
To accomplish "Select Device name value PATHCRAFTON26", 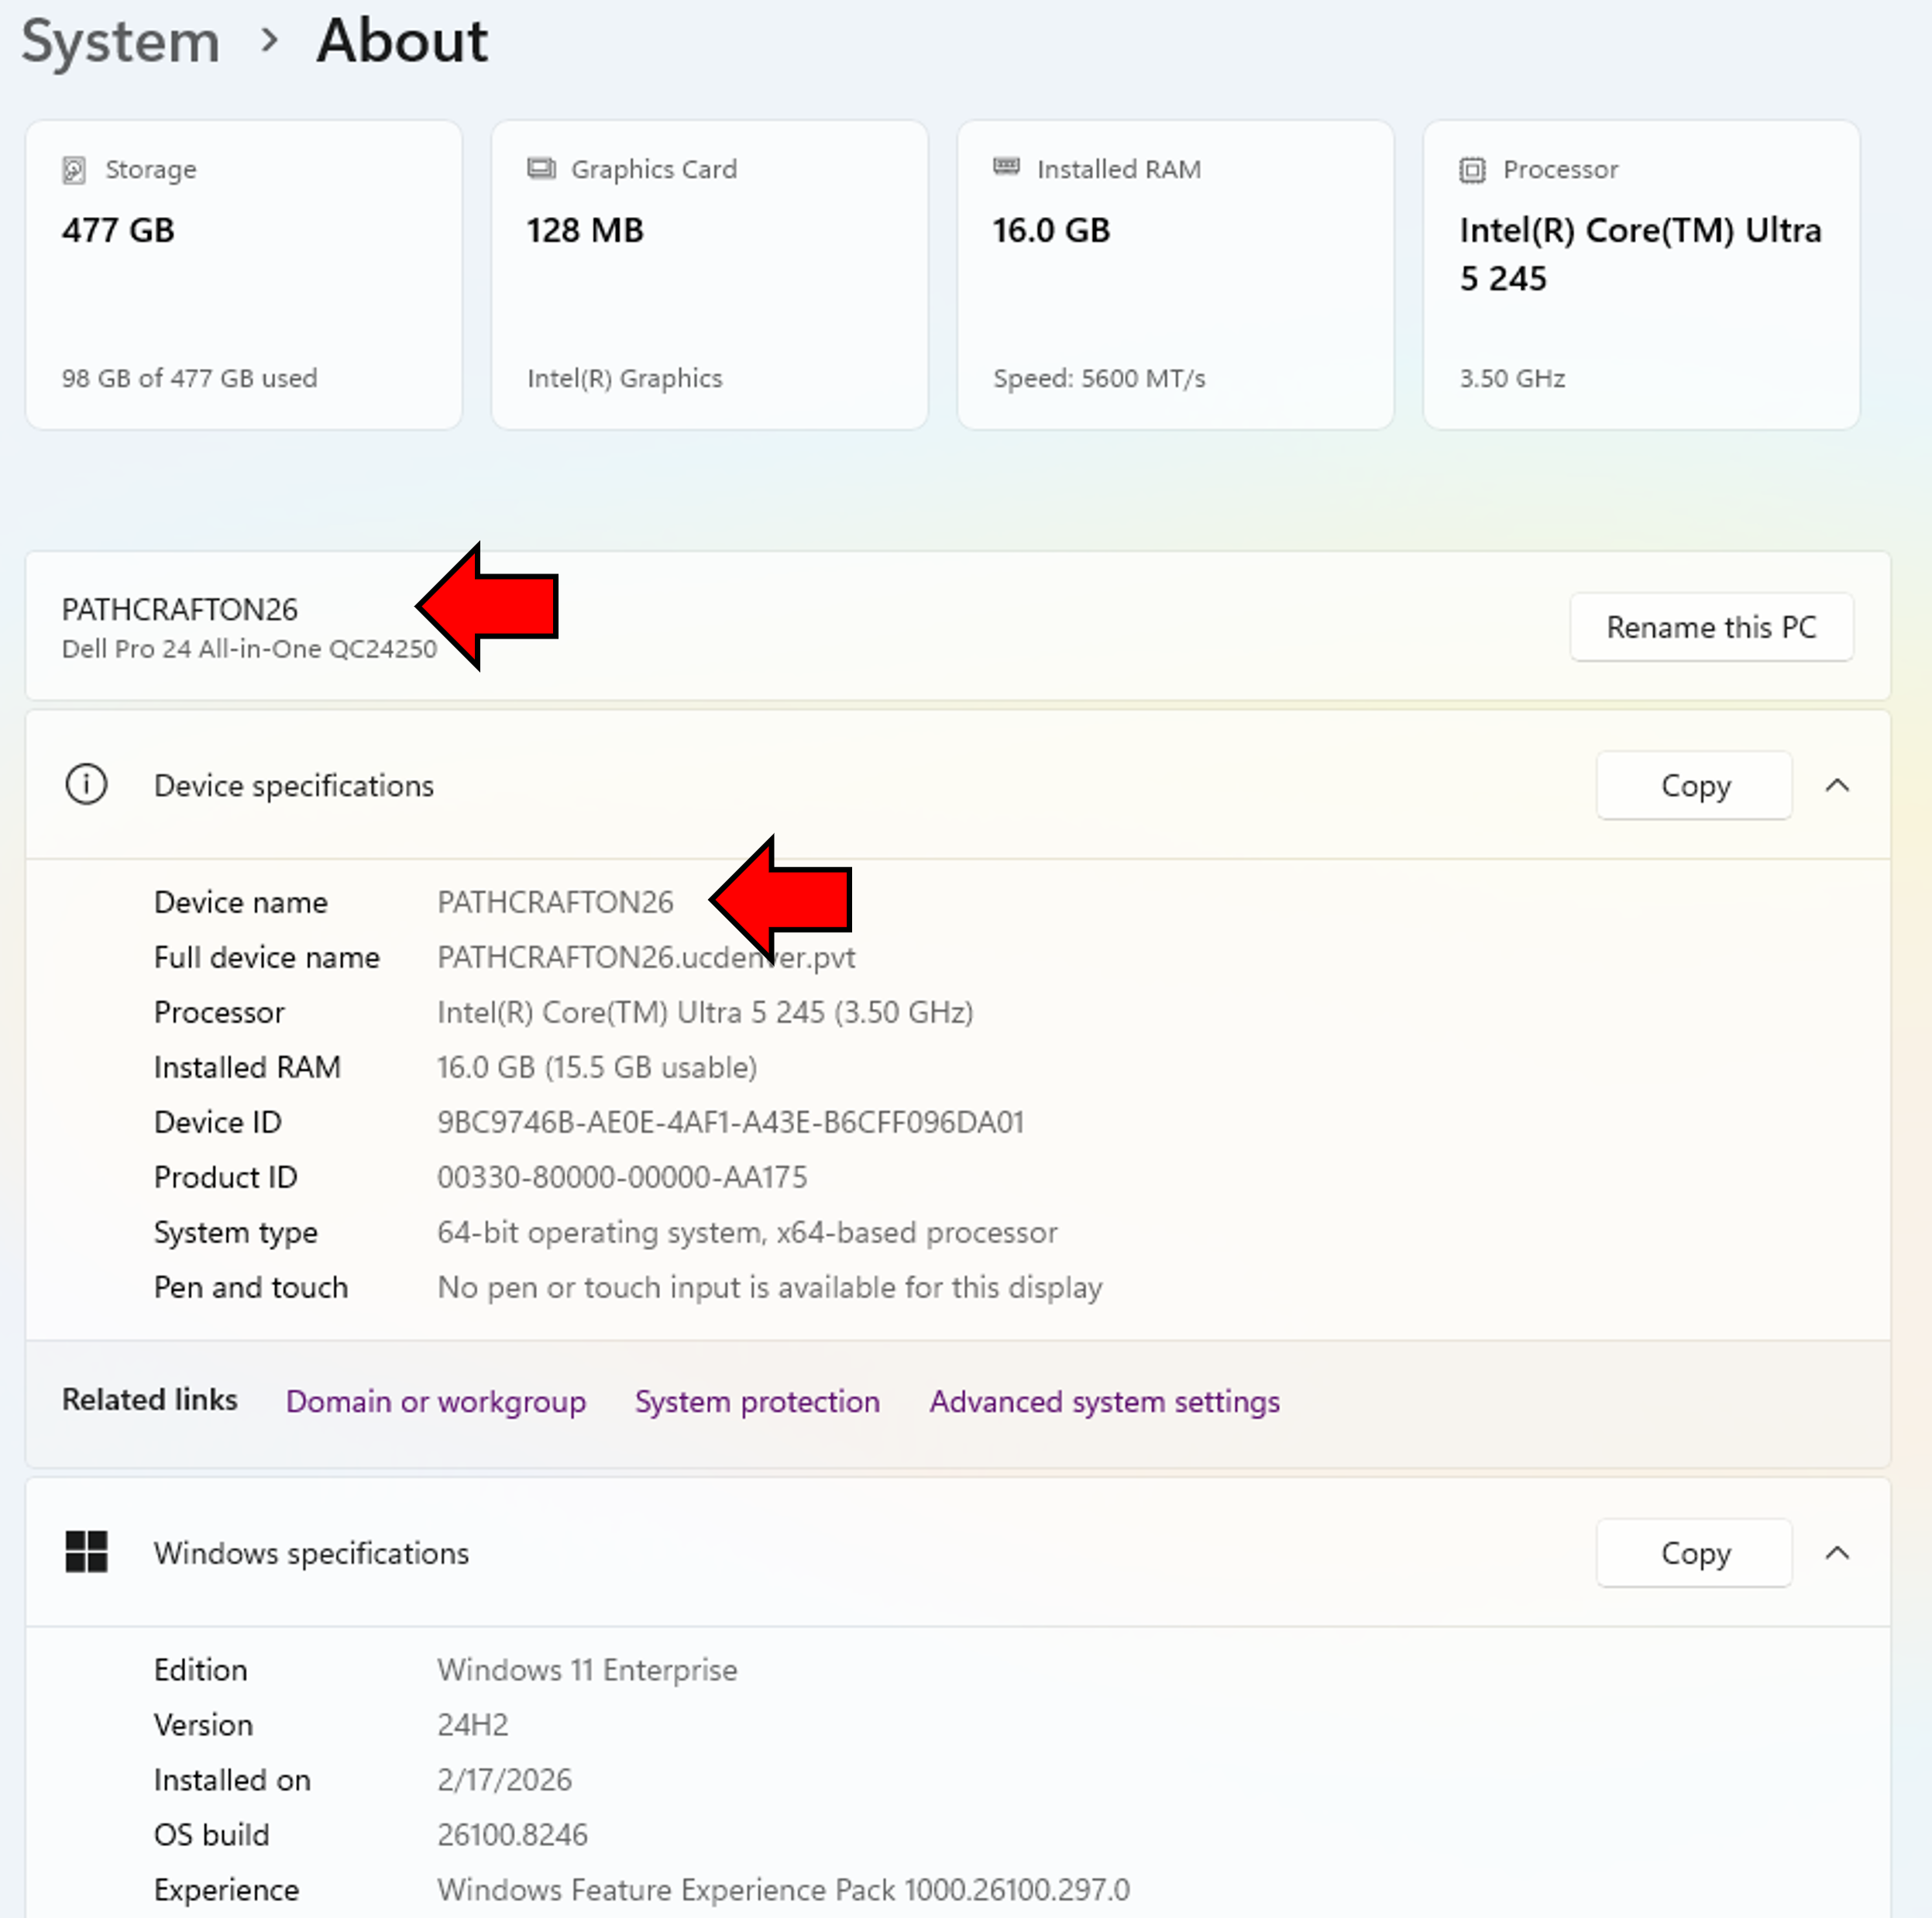I will (555, 903).
